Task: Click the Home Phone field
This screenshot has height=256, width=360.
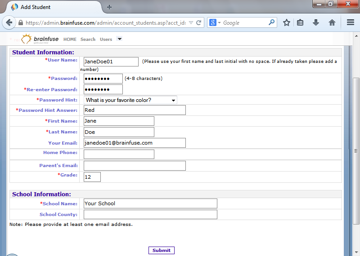Action: 119,154
